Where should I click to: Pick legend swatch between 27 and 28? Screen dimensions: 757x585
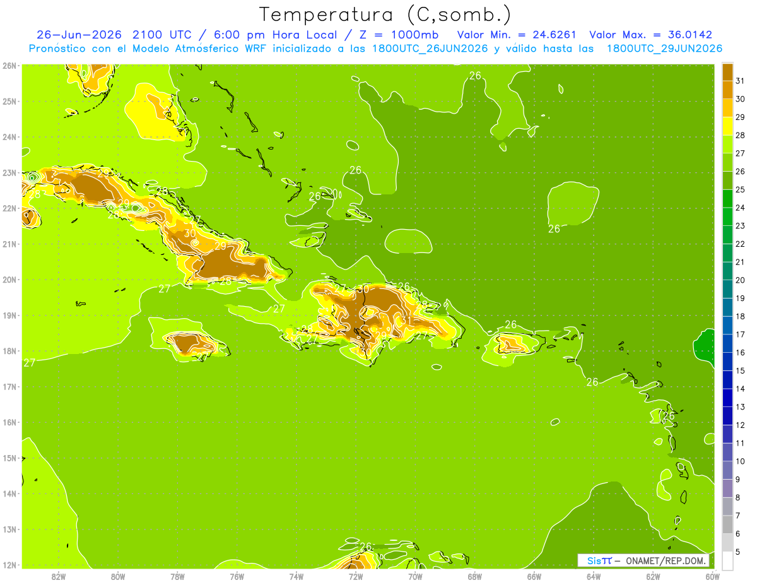(x=728, y=145)
